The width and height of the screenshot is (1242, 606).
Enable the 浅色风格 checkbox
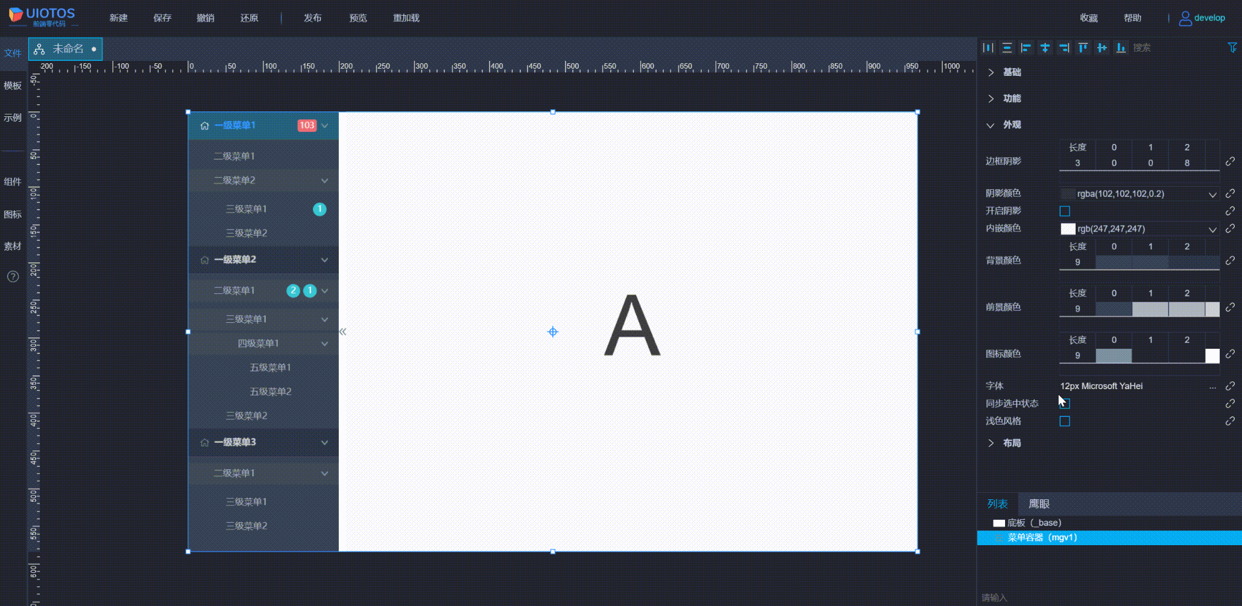1065,422
